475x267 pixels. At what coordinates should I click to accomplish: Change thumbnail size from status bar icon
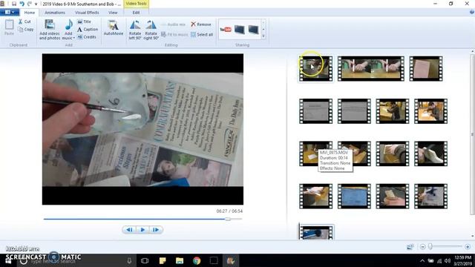click(x=410, y=247)
